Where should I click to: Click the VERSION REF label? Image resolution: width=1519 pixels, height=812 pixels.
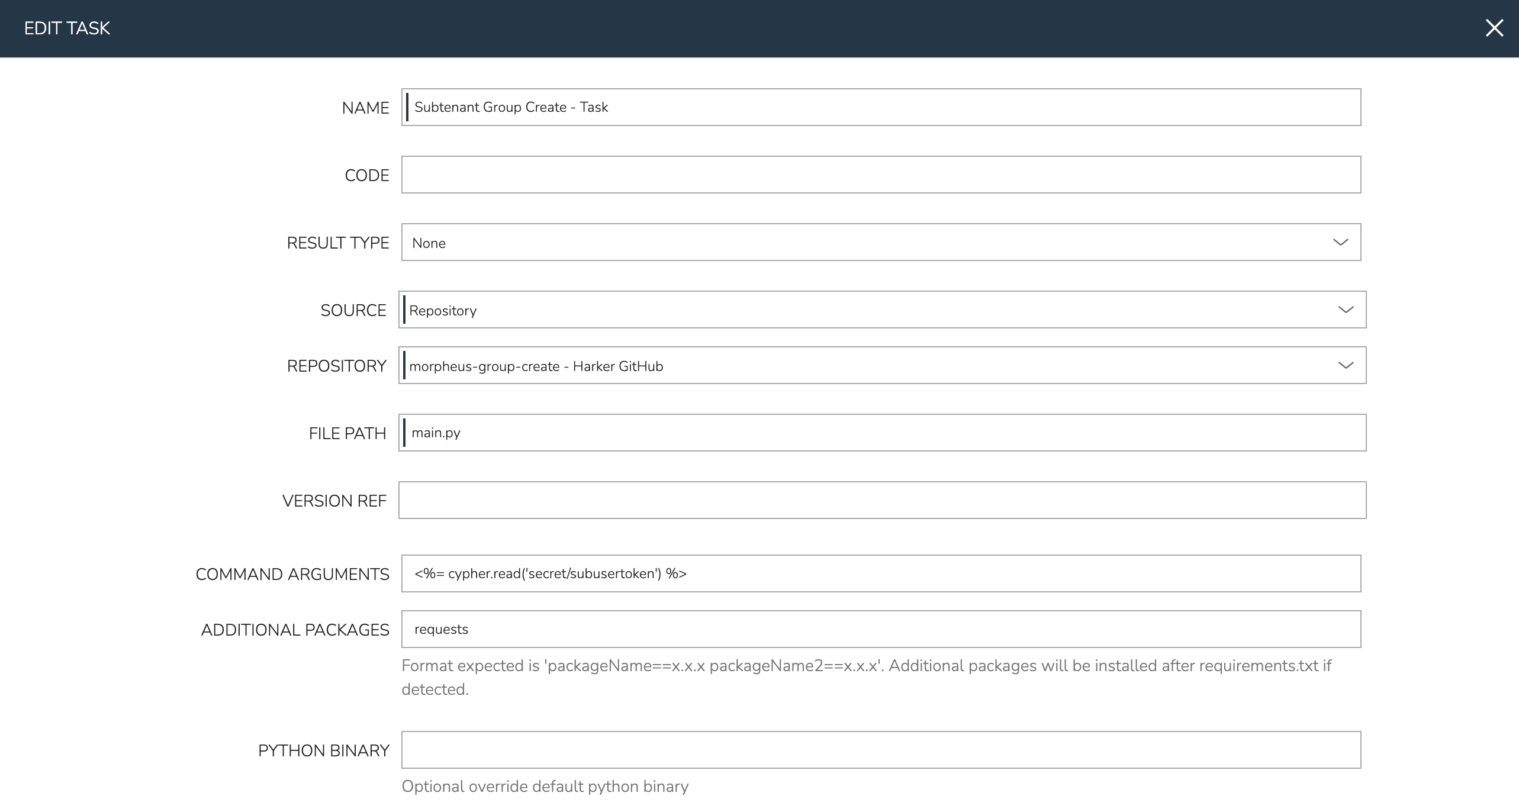[x=334, y=501]
